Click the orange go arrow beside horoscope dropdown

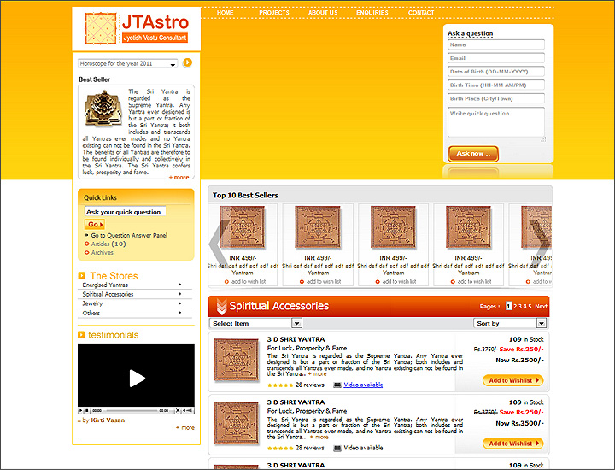[187, 62]
